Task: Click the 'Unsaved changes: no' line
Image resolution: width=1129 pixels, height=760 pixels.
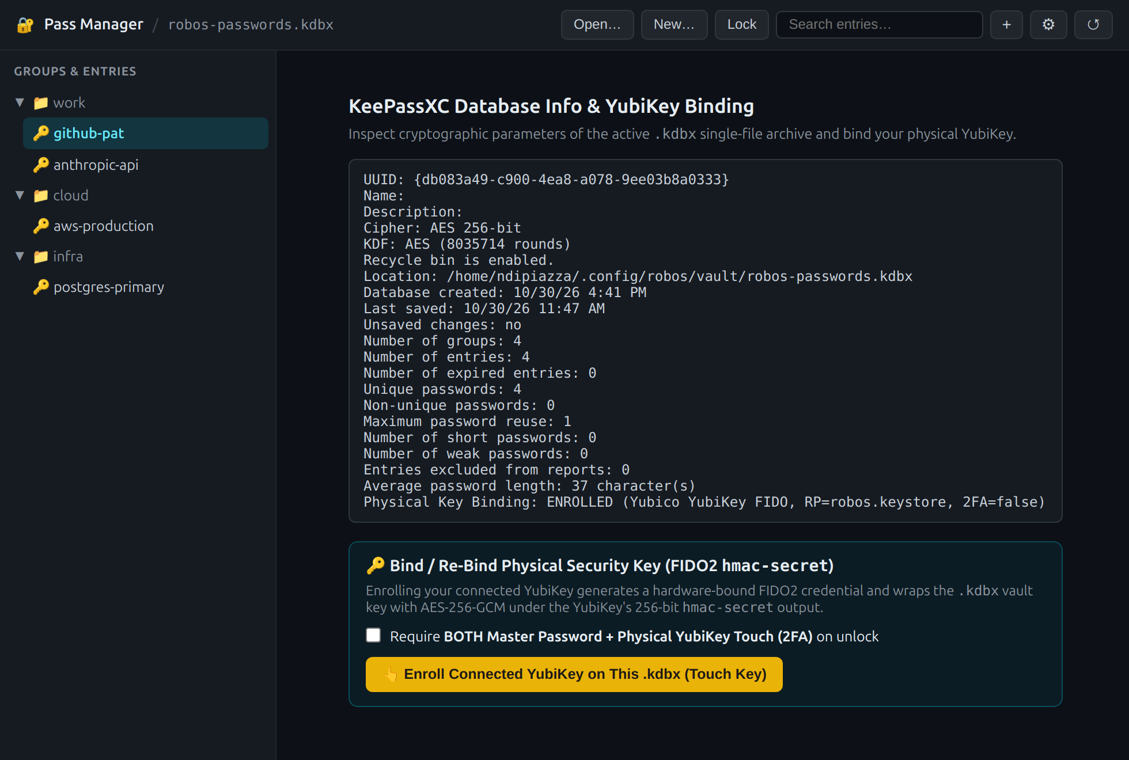Action: (442, 325)
